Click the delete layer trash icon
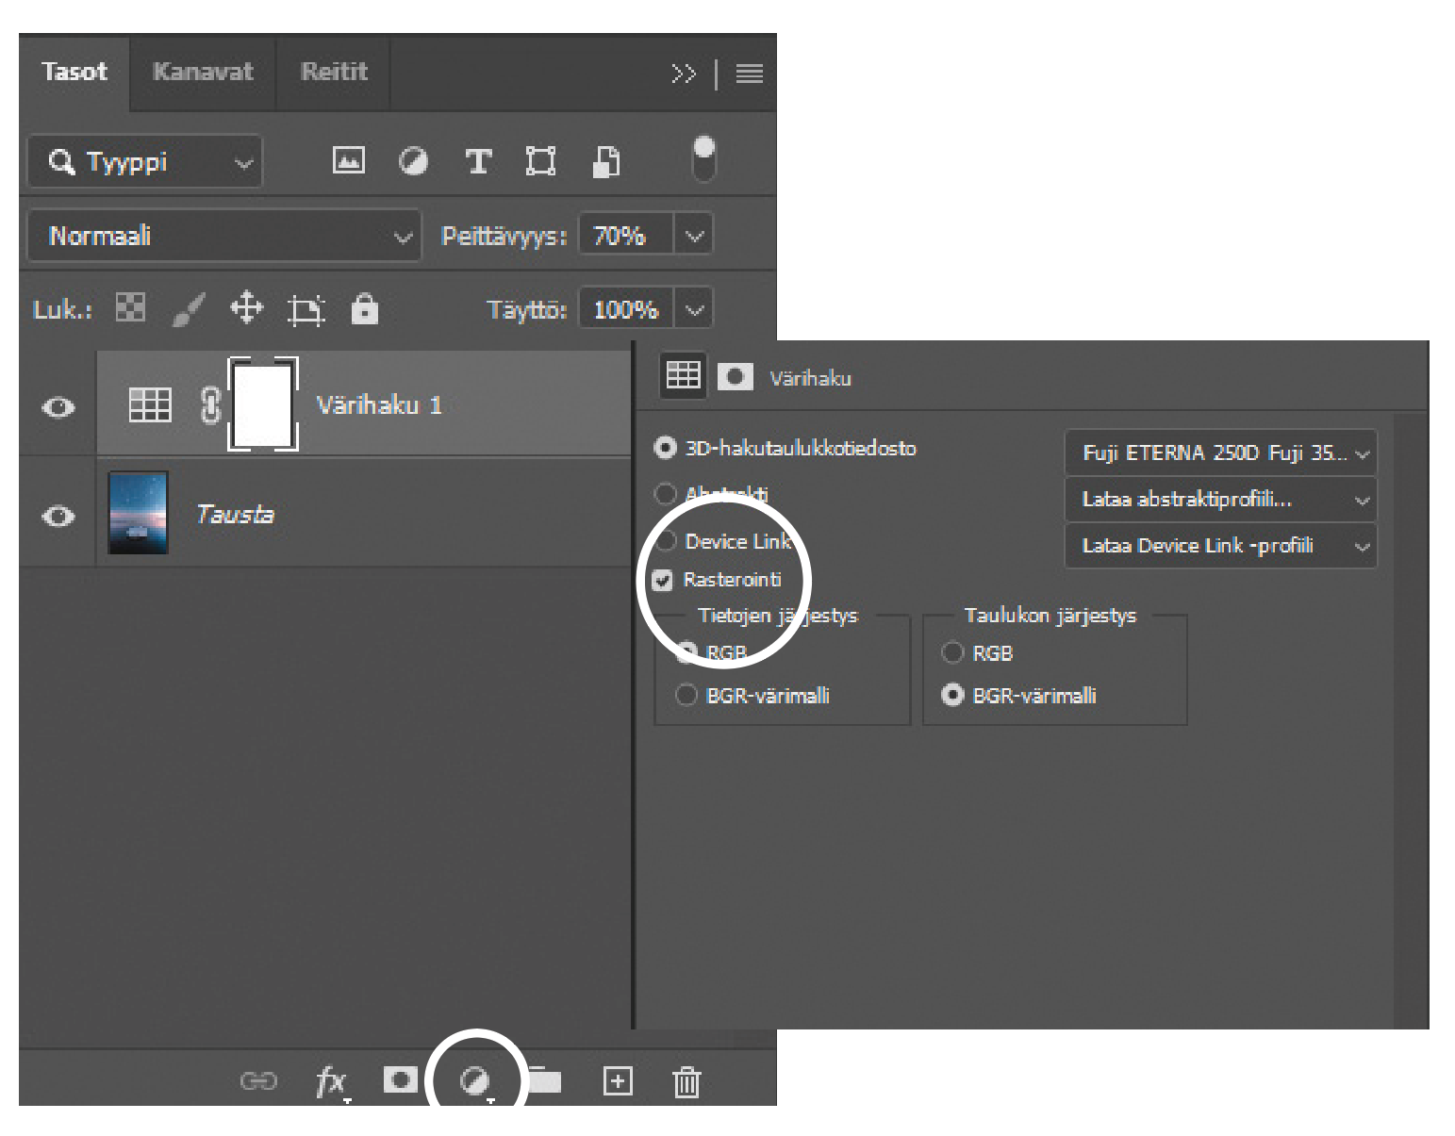 coord(686,1081)
